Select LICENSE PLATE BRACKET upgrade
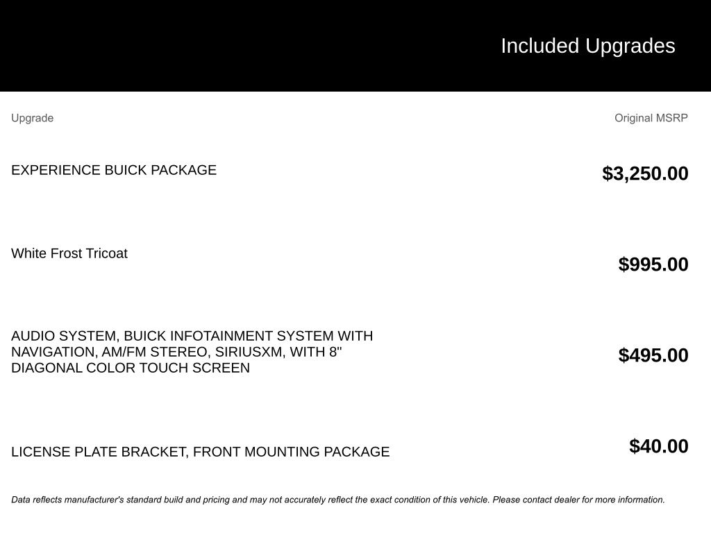711x533 pixels. point(201,451)
